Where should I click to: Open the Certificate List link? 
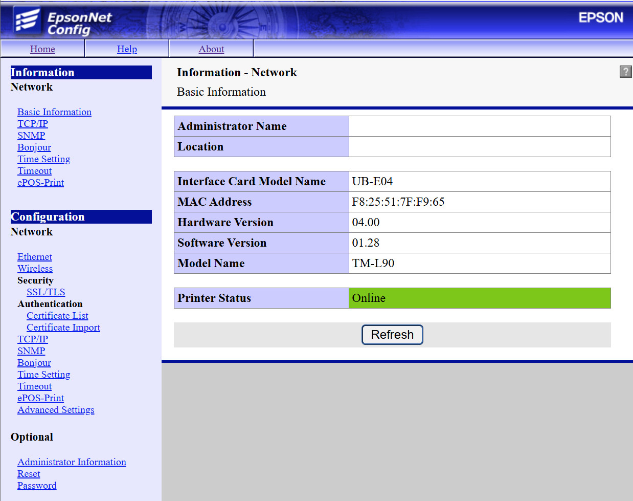coord(57,316)
